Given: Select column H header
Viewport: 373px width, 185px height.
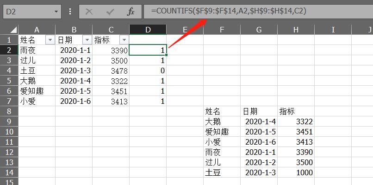Looking at the screenshot, I should coord(296,30).
